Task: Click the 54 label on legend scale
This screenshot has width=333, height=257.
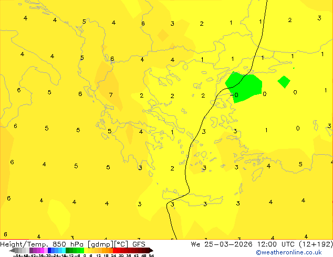Action: click(151, 255)
